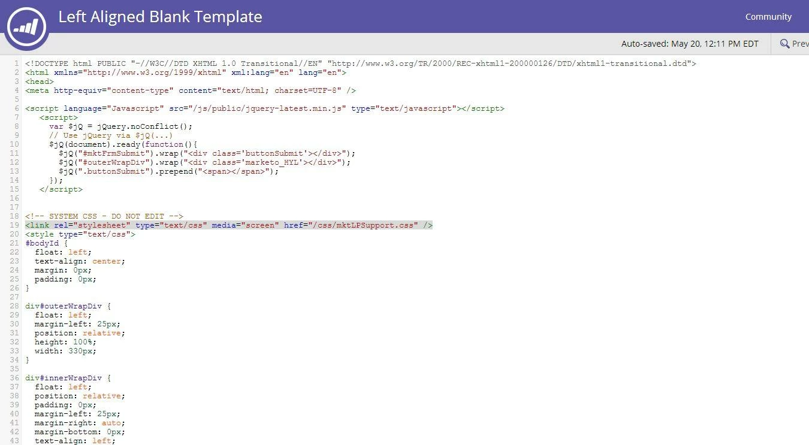Click line number 19 in the gutter
The width and height of the screenshot is (809, 445).
[14, 225]
